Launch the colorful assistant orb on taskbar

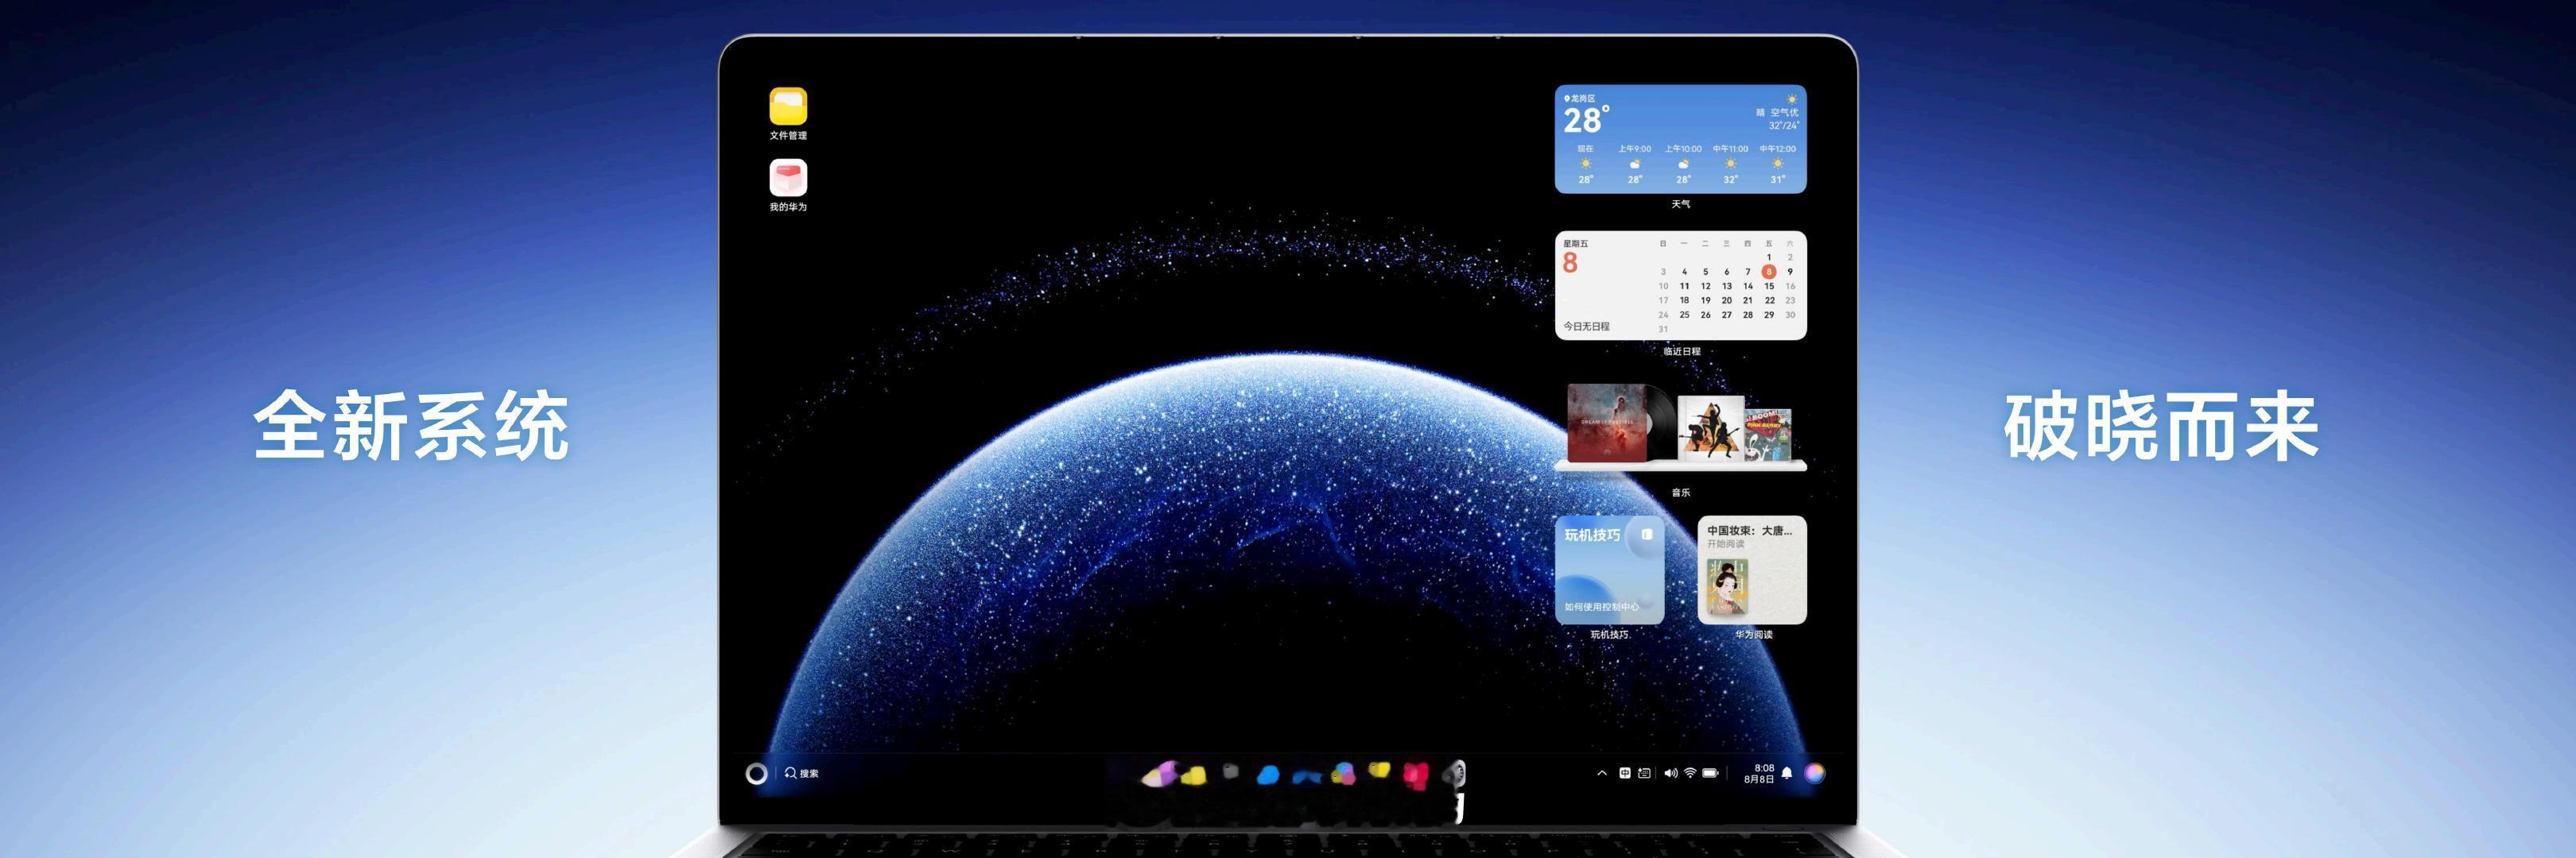click(1815, 773)
